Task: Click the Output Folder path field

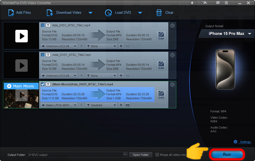Action: click(76, 155)
